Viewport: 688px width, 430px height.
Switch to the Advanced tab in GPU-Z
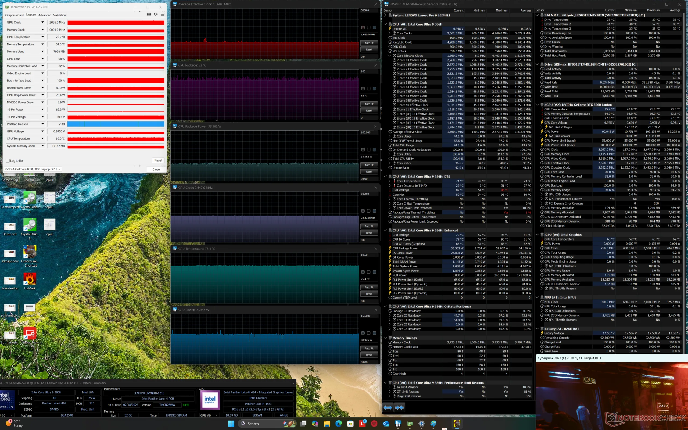point(45,15)
